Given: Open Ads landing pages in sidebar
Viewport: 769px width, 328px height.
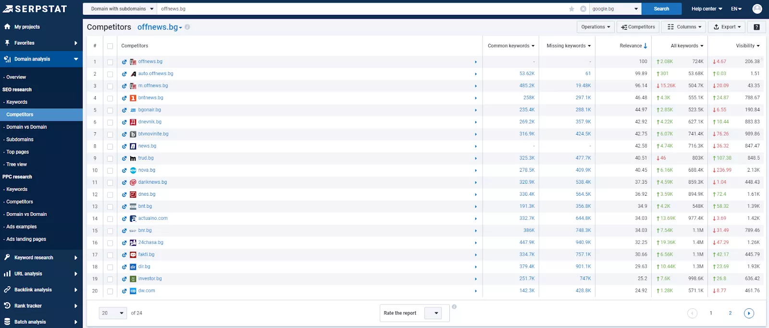Looking at the screenshot, I should 26,239.
